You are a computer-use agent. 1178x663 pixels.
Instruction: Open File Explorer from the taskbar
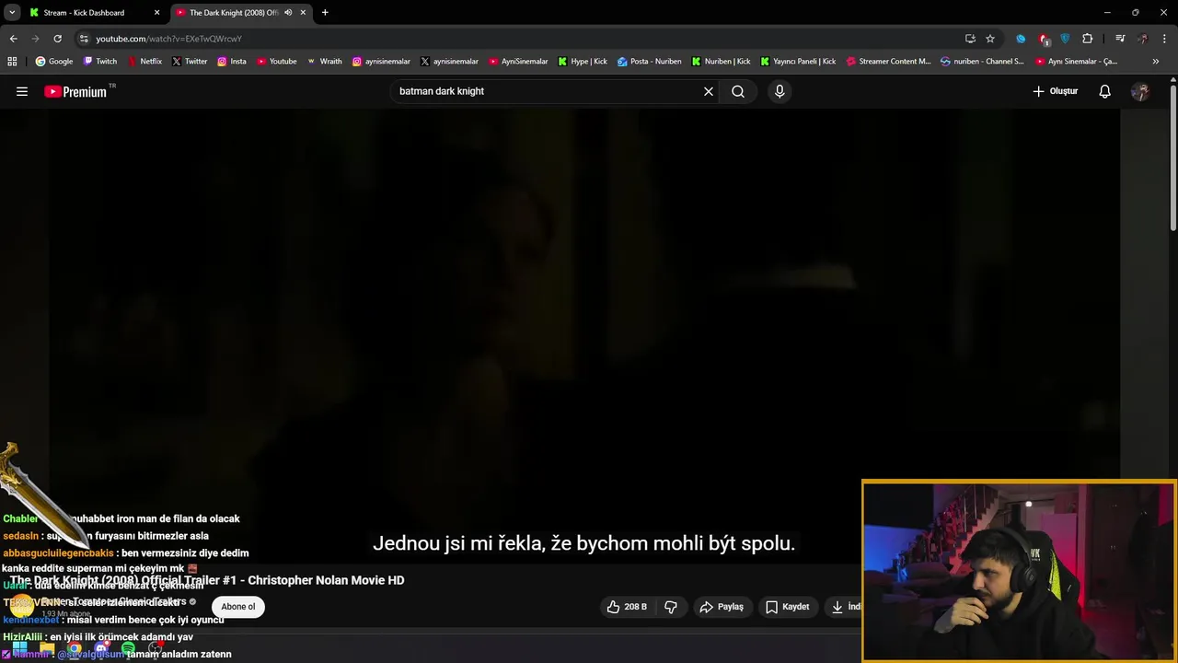[47, 649]
